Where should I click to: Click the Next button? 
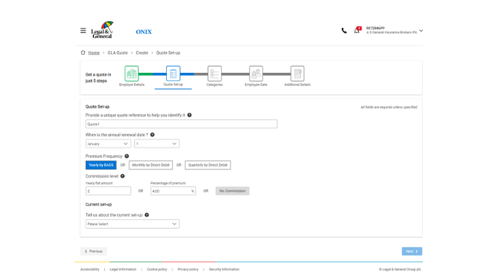tap(411, 251)
